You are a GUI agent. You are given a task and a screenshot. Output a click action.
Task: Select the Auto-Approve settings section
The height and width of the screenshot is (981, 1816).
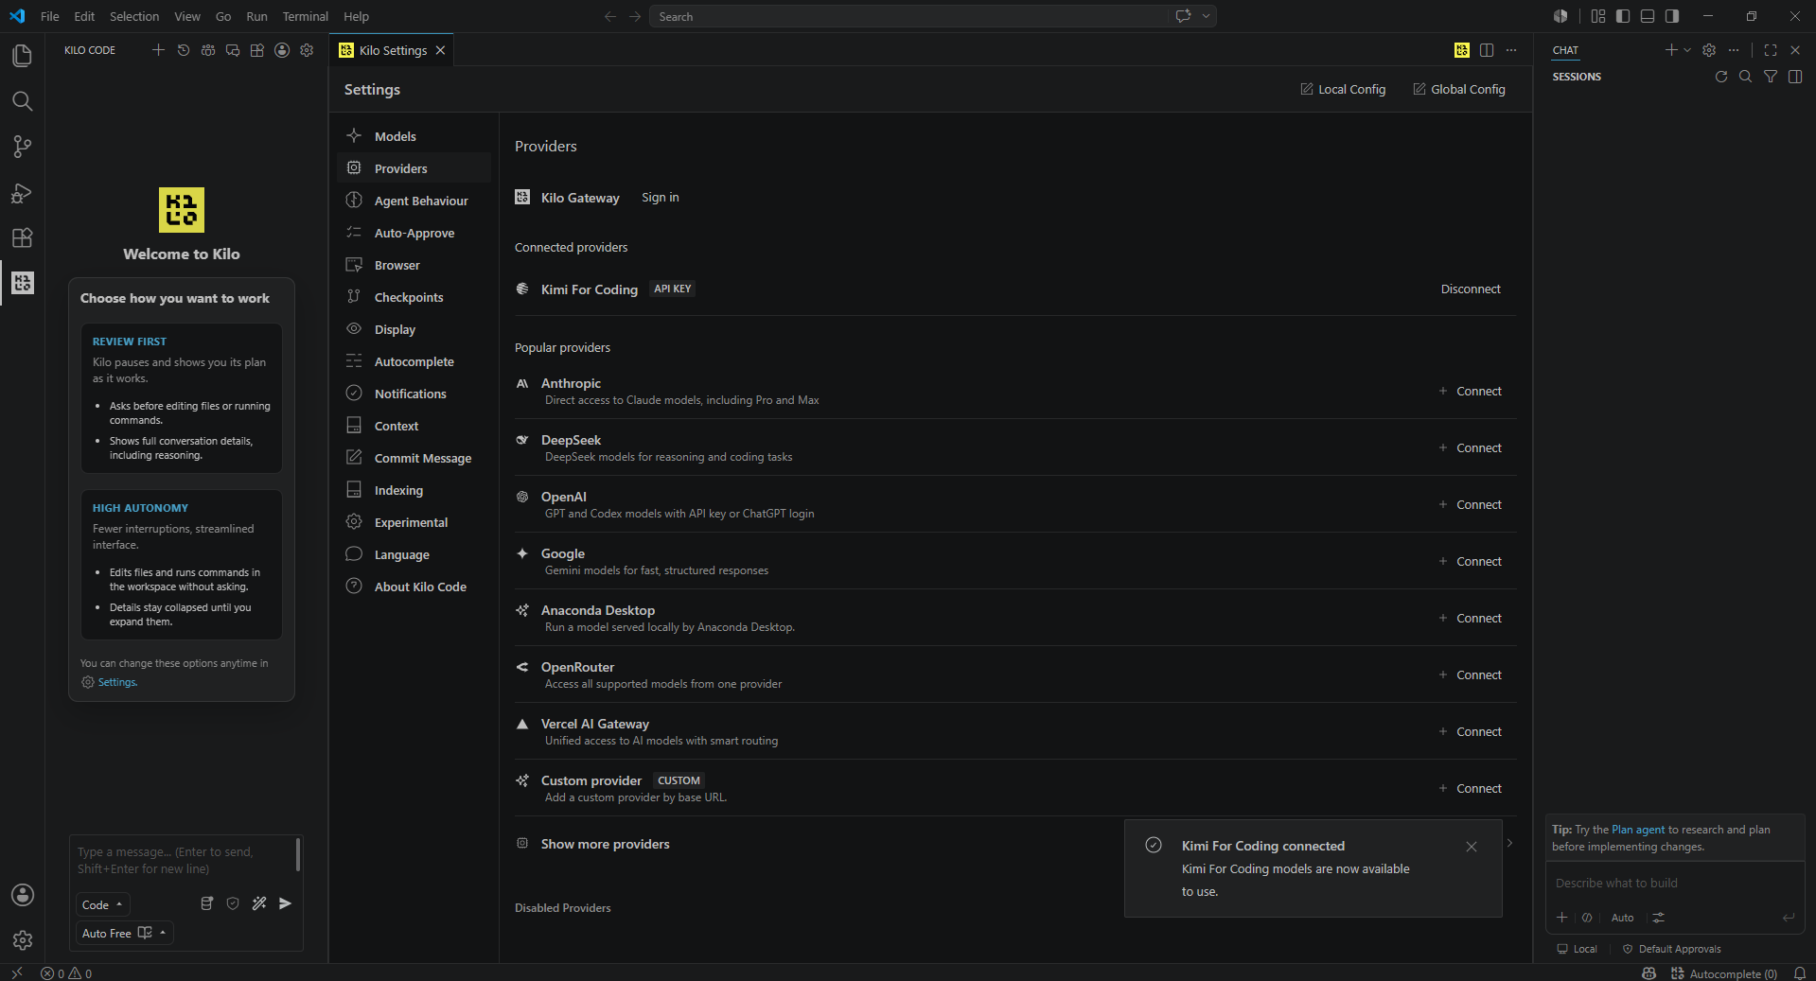click(414, 233)
